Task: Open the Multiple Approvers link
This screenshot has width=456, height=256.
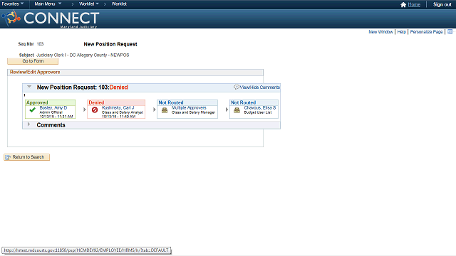Action: [189, 107]
